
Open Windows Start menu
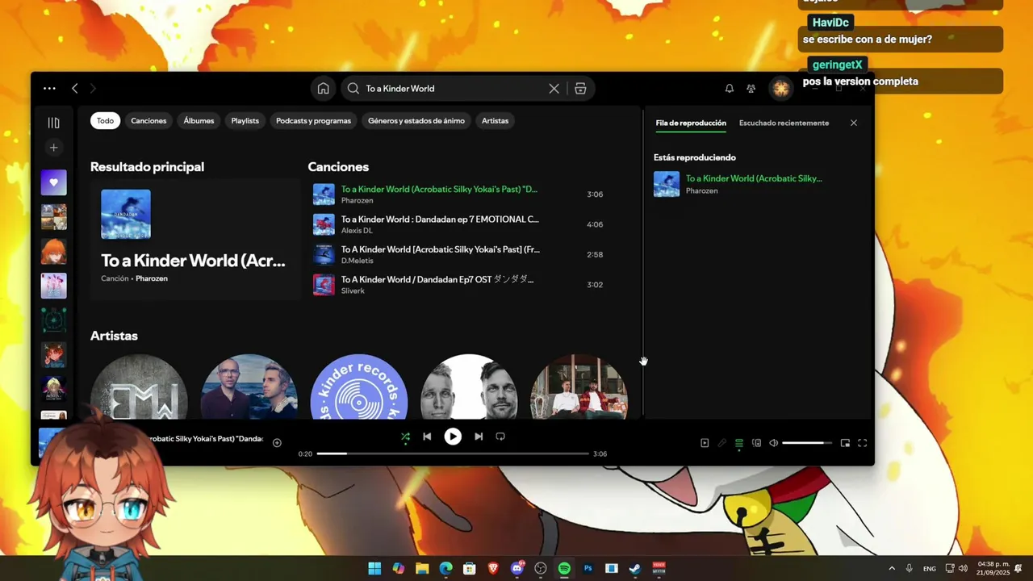click(374, 569)
